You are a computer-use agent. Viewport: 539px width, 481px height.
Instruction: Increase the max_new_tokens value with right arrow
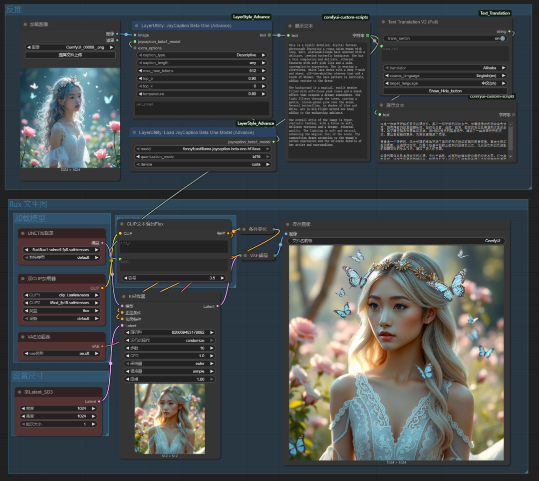pyautogui.click(x=264, y=71)
